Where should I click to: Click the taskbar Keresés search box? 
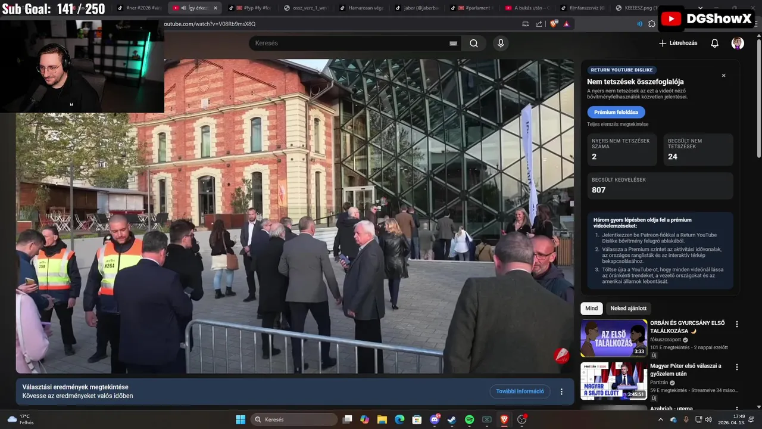click(294, 419)
